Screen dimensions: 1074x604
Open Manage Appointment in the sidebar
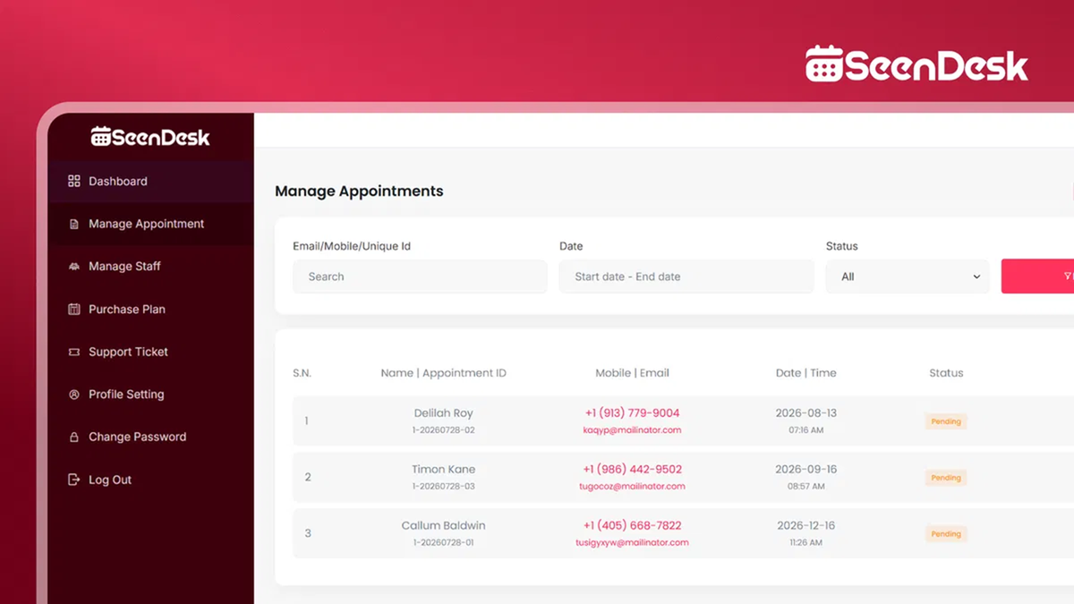150,224
